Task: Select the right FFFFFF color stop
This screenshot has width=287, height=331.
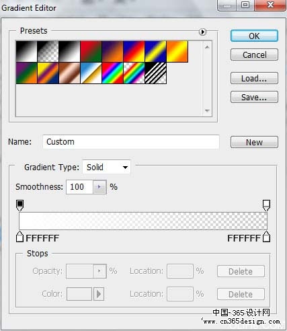Action: (x=266, y=237)
